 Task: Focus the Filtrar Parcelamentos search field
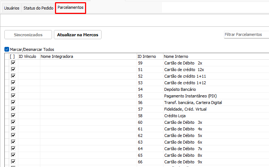246,34
